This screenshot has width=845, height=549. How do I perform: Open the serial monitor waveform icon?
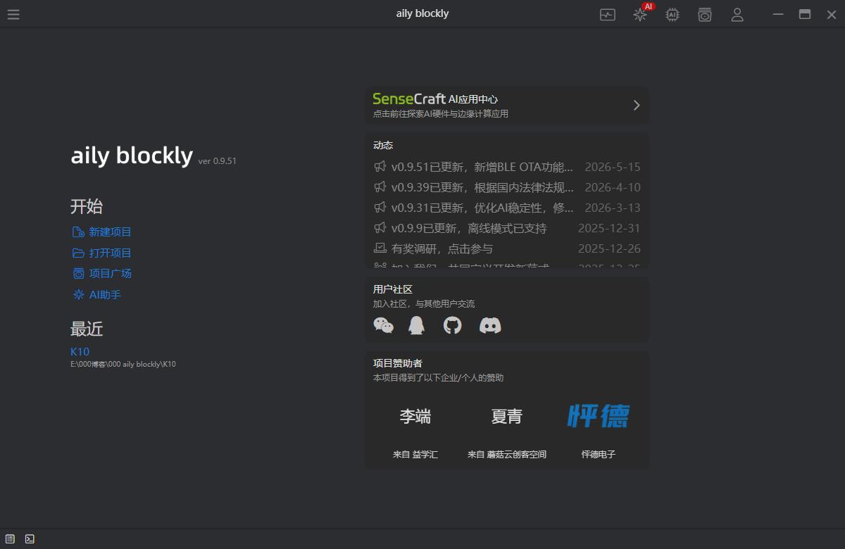tap(608, 14)
